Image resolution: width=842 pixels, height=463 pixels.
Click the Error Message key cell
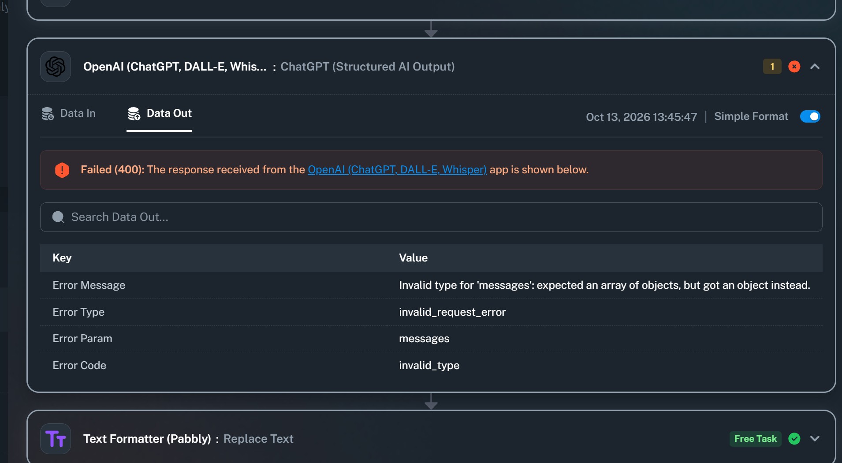[x=89, y=285]
